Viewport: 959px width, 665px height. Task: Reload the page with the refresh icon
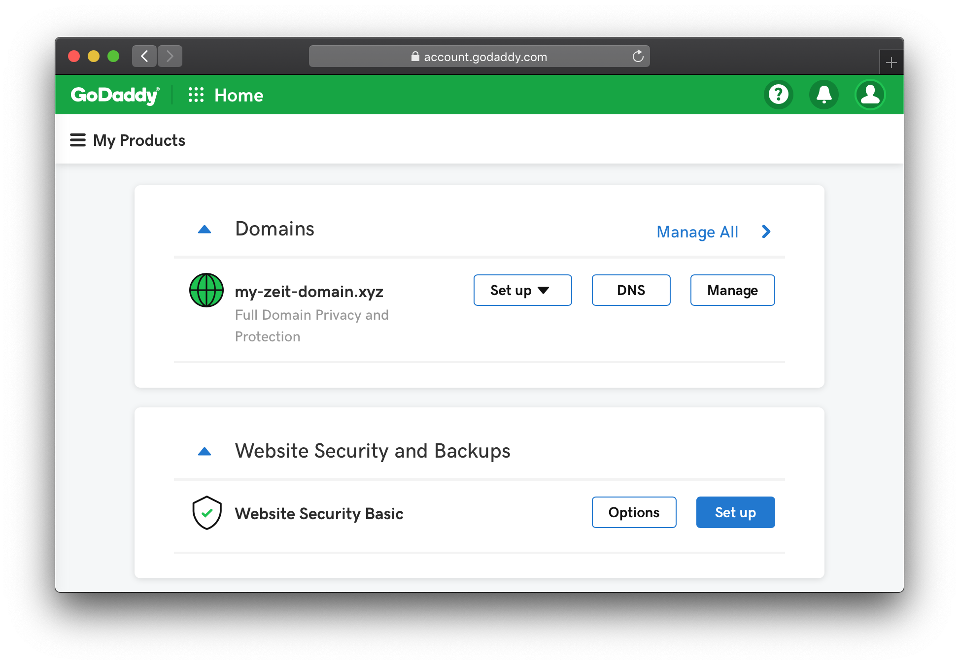(x=638, y=57)
